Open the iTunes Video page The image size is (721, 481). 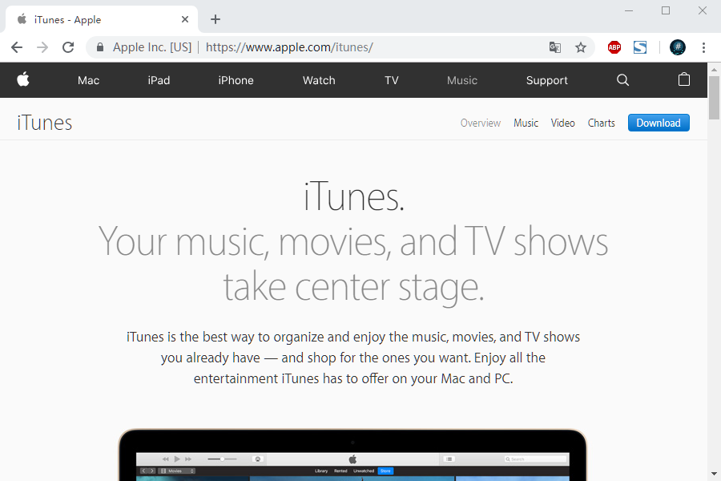(563, 123)
